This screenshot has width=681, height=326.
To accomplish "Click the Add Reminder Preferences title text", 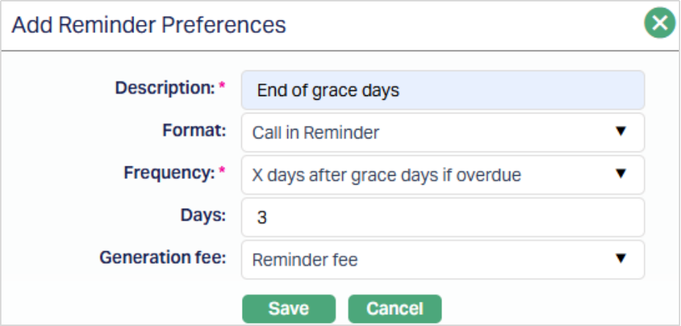I will [x=149, y=25].
